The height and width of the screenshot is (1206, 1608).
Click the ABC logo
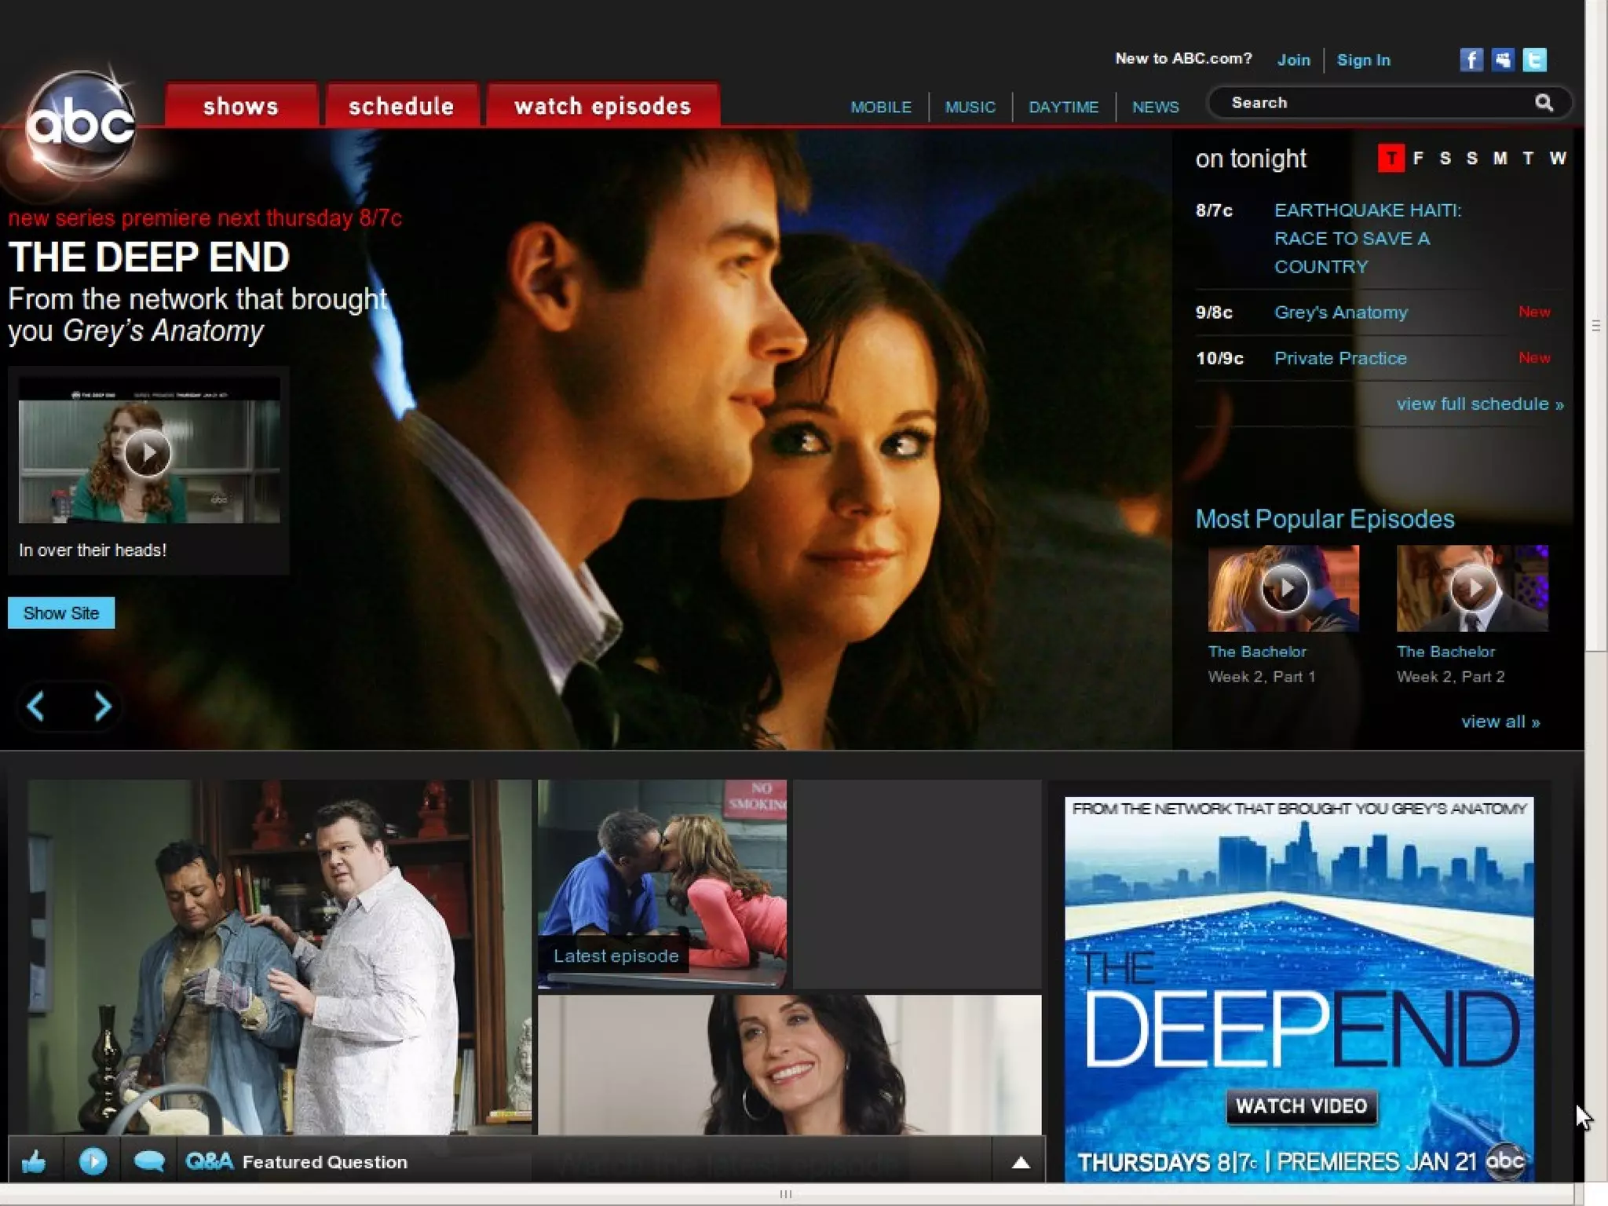coord(80,123)
